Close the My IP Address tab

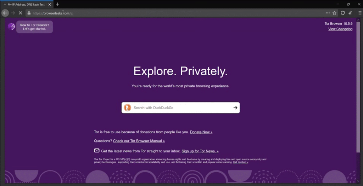click(50, 4)
